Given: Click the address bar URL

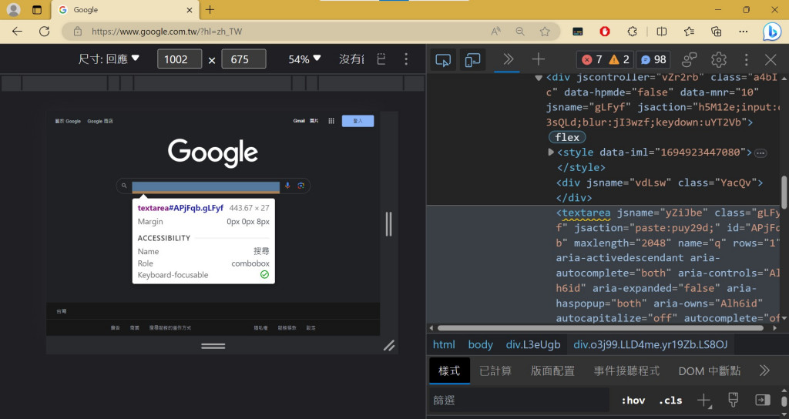Looking at the screenshot, I should point(166,31).
